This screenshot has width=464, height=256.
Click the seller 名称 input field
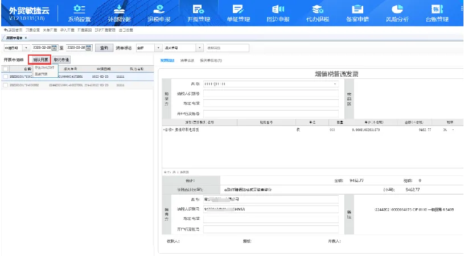pos(271,199)
